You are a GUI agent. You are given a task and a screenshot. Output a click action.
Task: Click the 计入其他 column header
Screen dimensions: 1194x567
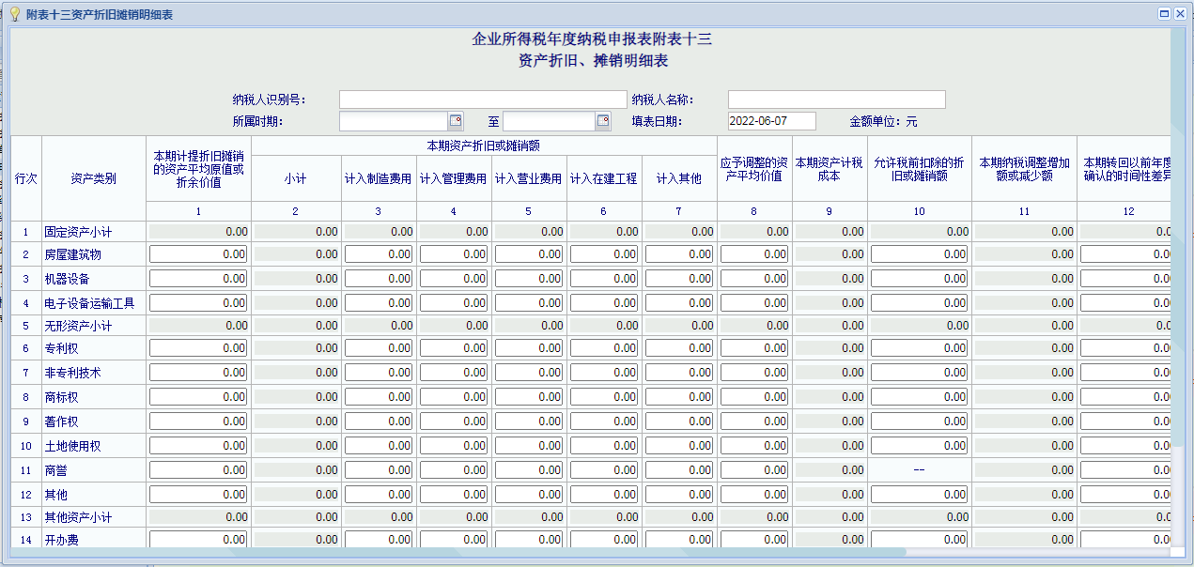tap(679, 178)
